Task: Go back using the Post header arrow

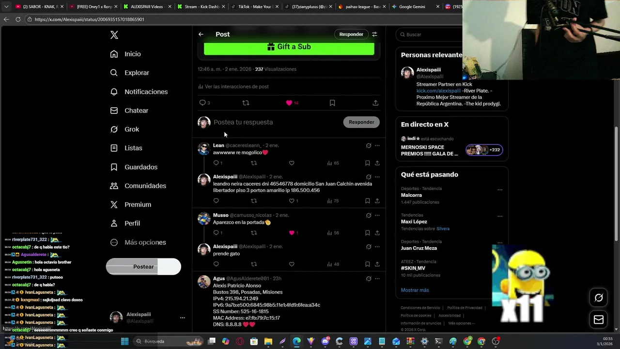Action: tap(201, 34)
